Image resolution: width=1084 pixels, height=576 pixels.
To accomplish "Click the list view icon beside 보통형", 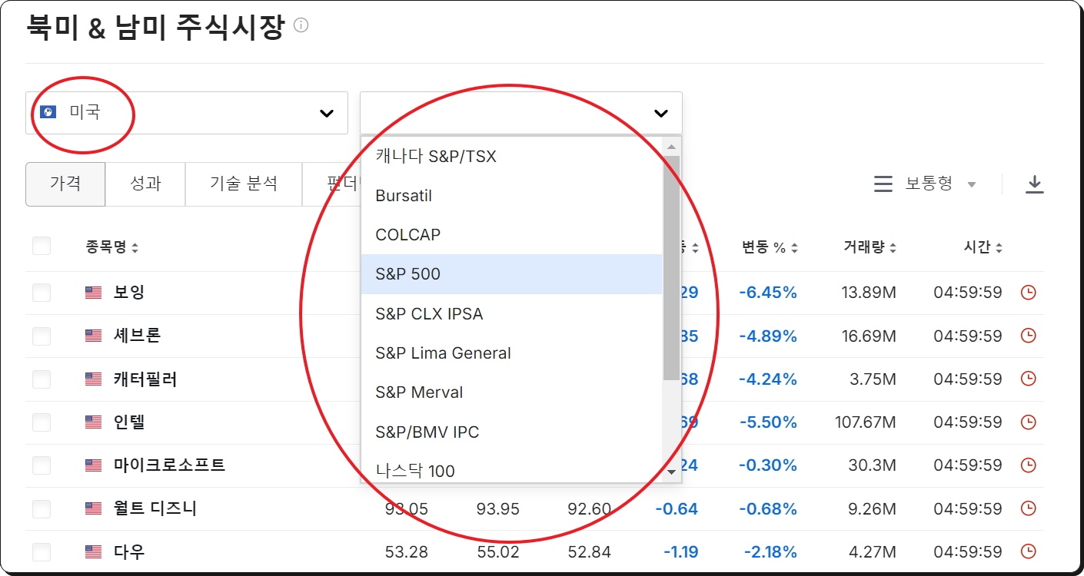I will pos(883,184).
